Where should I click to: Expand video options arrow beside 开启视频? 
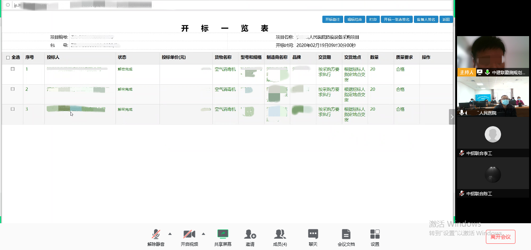pyautogui.click(x=203, y=234)
